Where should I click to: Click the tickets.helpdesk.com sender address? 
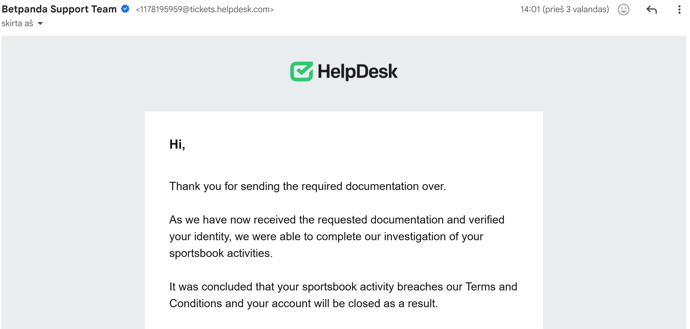click(x=205, y=9)
